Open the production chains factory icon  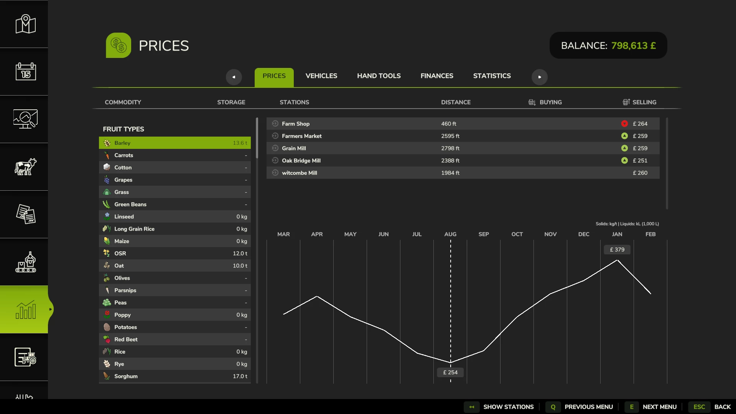point(25,262)
